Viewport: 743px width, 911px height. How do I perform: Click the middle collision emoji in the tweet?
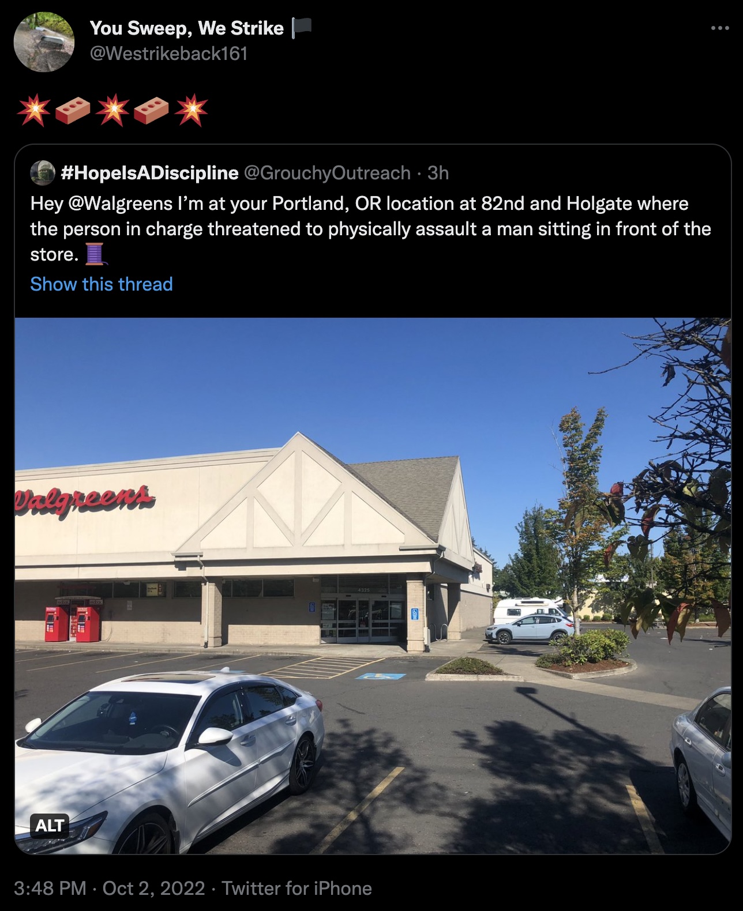[x=112, y=110]
